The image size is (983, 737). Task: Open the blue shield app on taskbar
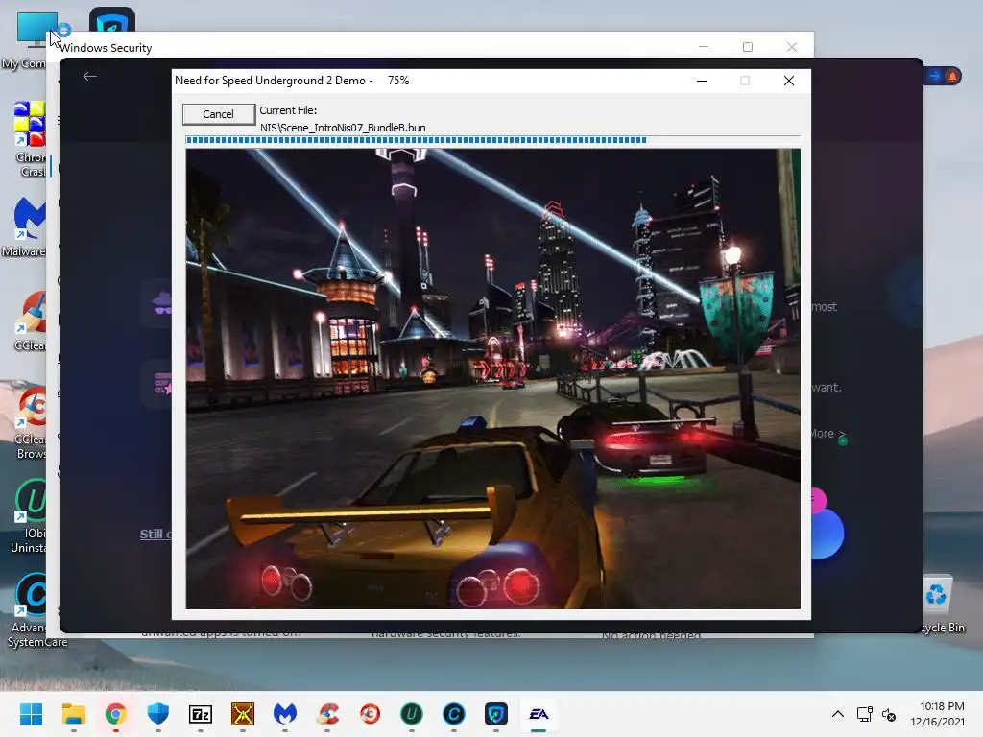496,714
